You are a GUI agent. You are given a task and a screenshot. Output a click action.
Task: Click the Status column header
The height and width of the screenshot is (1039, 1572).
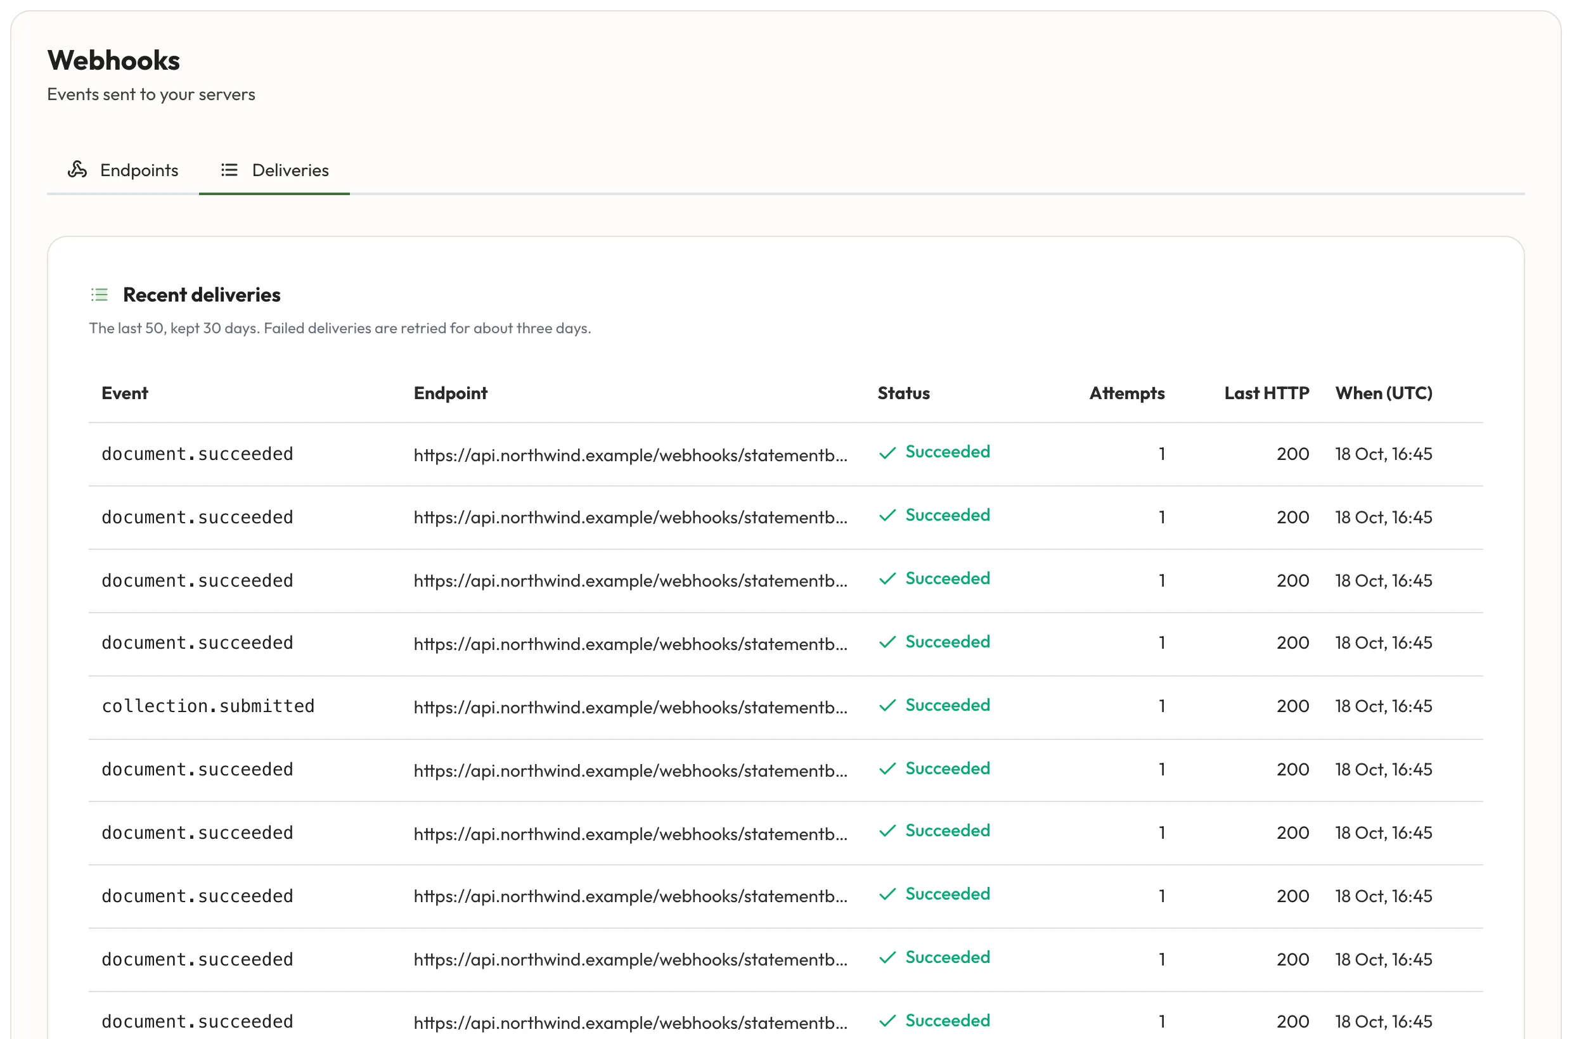coord(904,393)
